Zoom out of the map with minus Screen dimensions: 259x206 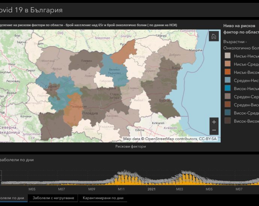coord(214,130)
